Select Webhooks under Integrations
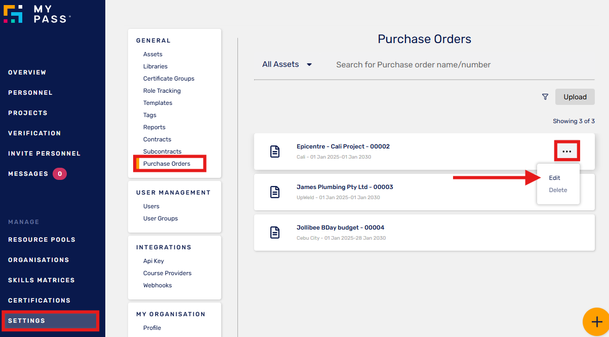The image size is (609, 337). [x=157, y=285]
